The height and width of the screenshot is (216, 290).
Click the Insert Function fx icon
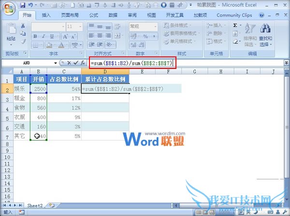83,63
